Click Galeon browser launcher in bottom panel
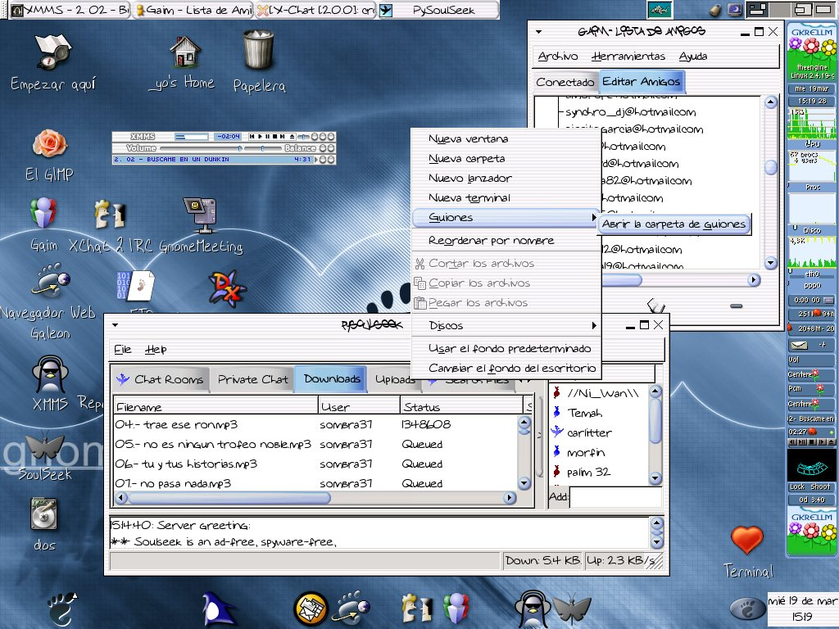The image size is (839, 629). coord(351,609)
